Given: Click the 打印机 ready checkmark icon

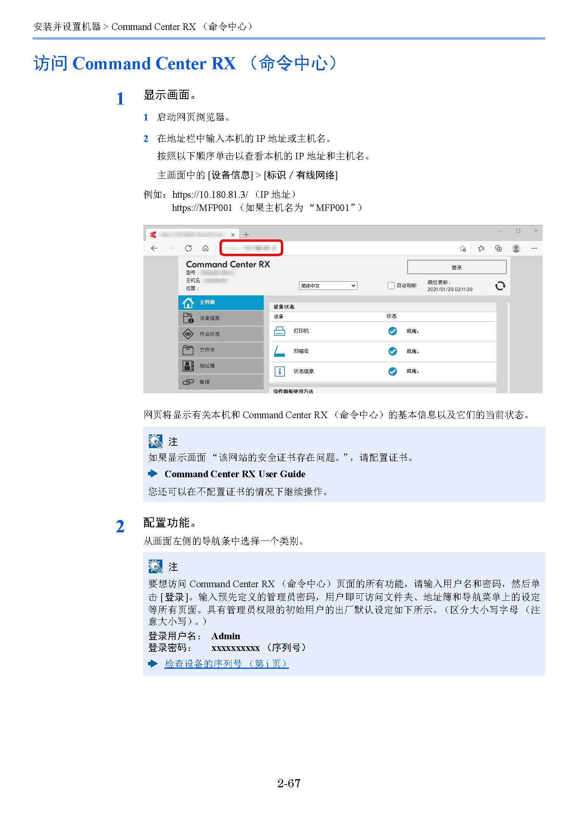Looking at the screenshot, I should 393,331.
